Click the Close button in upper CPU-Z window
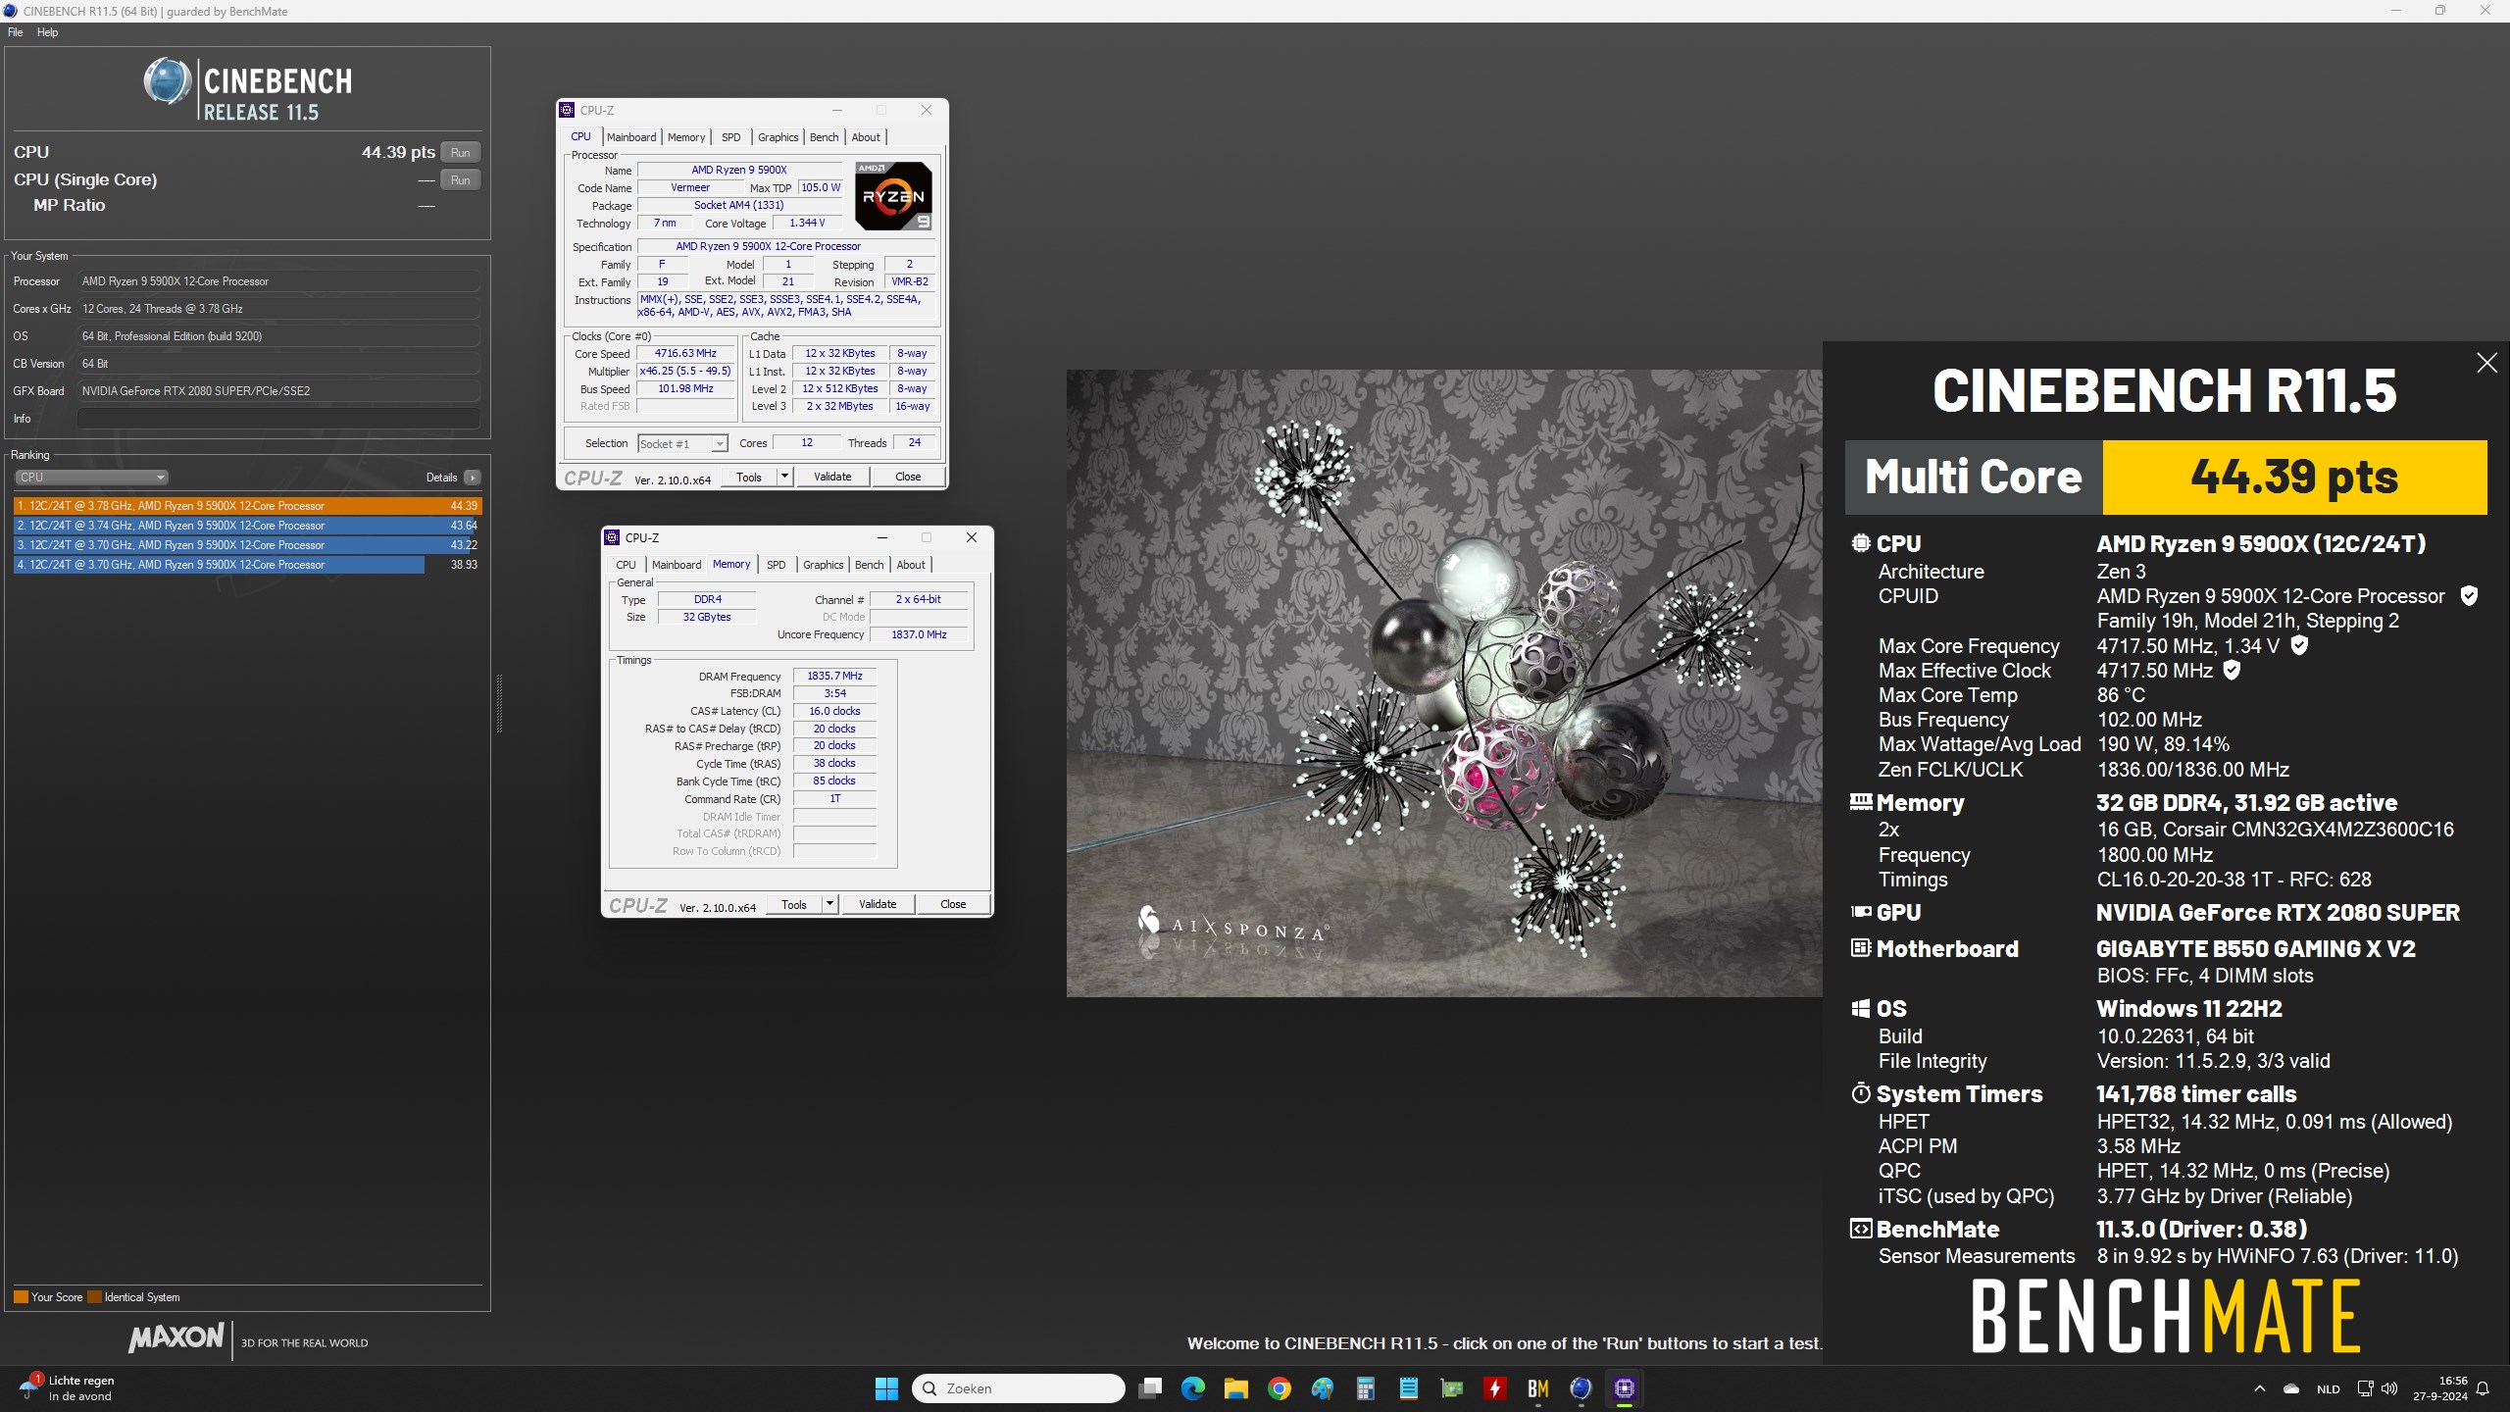Image resolution: width=2510 pixels, height=1412 pixels. (908, 477)
